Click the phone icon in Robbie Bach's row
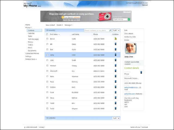Image resolution: width=174 pixels, height=130 pixels. [116, 87]
